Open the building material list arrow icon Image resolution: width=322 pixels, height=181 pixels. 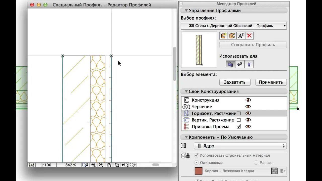283,171
